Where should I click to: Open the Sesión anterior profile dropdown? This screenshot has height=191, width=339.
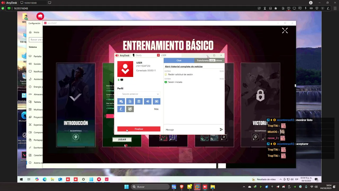[139, 94]
